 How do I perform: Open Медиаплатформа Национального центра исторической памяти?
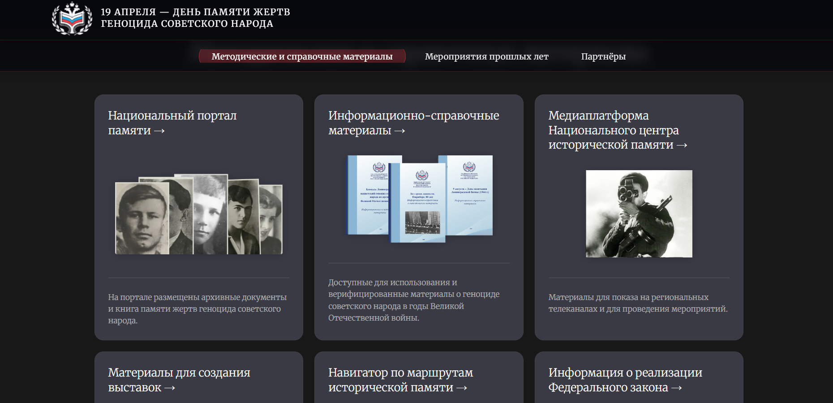click(613, 130)
